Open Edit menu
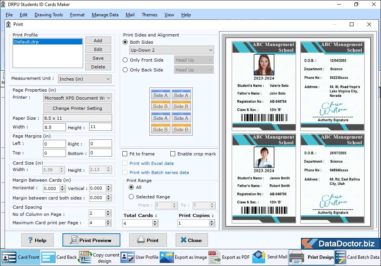This screenshot has height=266, width=381. pos(23,15)
